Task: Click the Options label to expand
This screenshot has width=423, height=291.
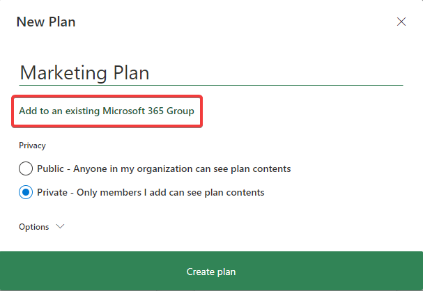Action: coord(33,227)
